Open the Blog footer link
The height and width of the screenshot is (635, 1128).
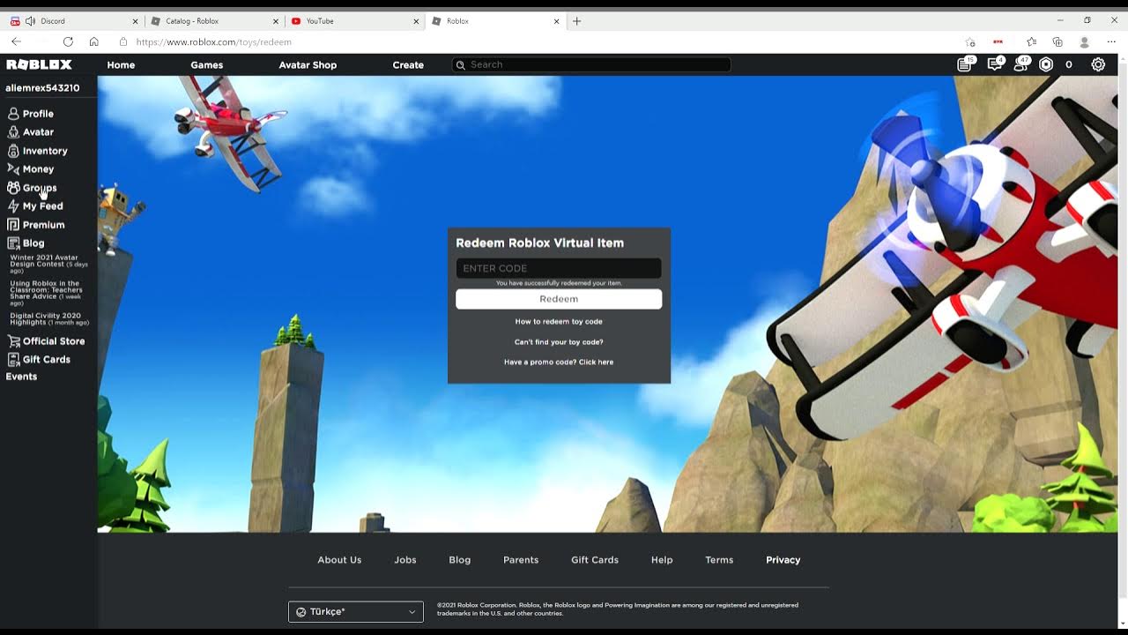pyautogui.click(x=460, y=560)
